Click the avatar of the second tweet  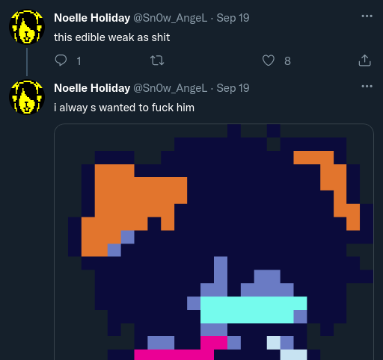[x=27, y=97]
